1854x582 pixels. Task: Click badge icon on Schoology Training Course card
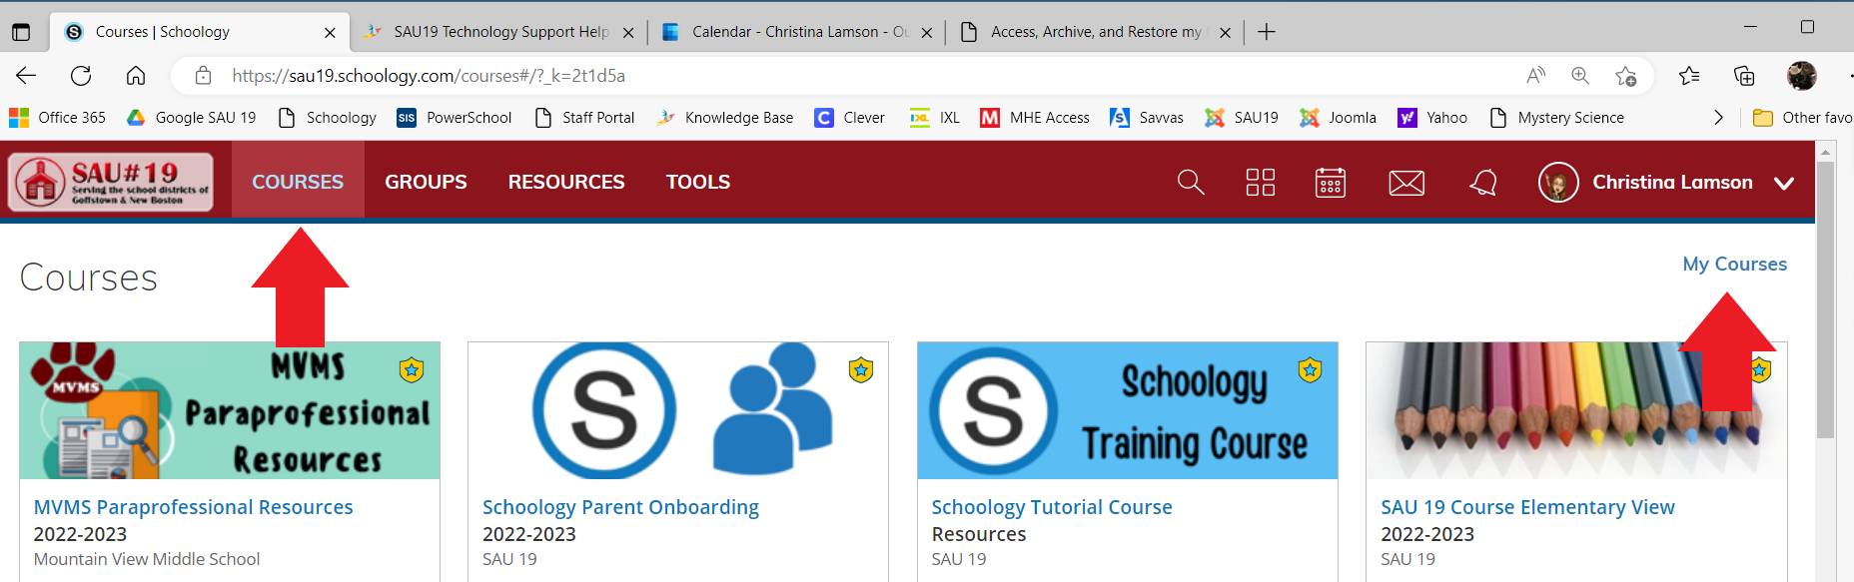(1310, 370)
